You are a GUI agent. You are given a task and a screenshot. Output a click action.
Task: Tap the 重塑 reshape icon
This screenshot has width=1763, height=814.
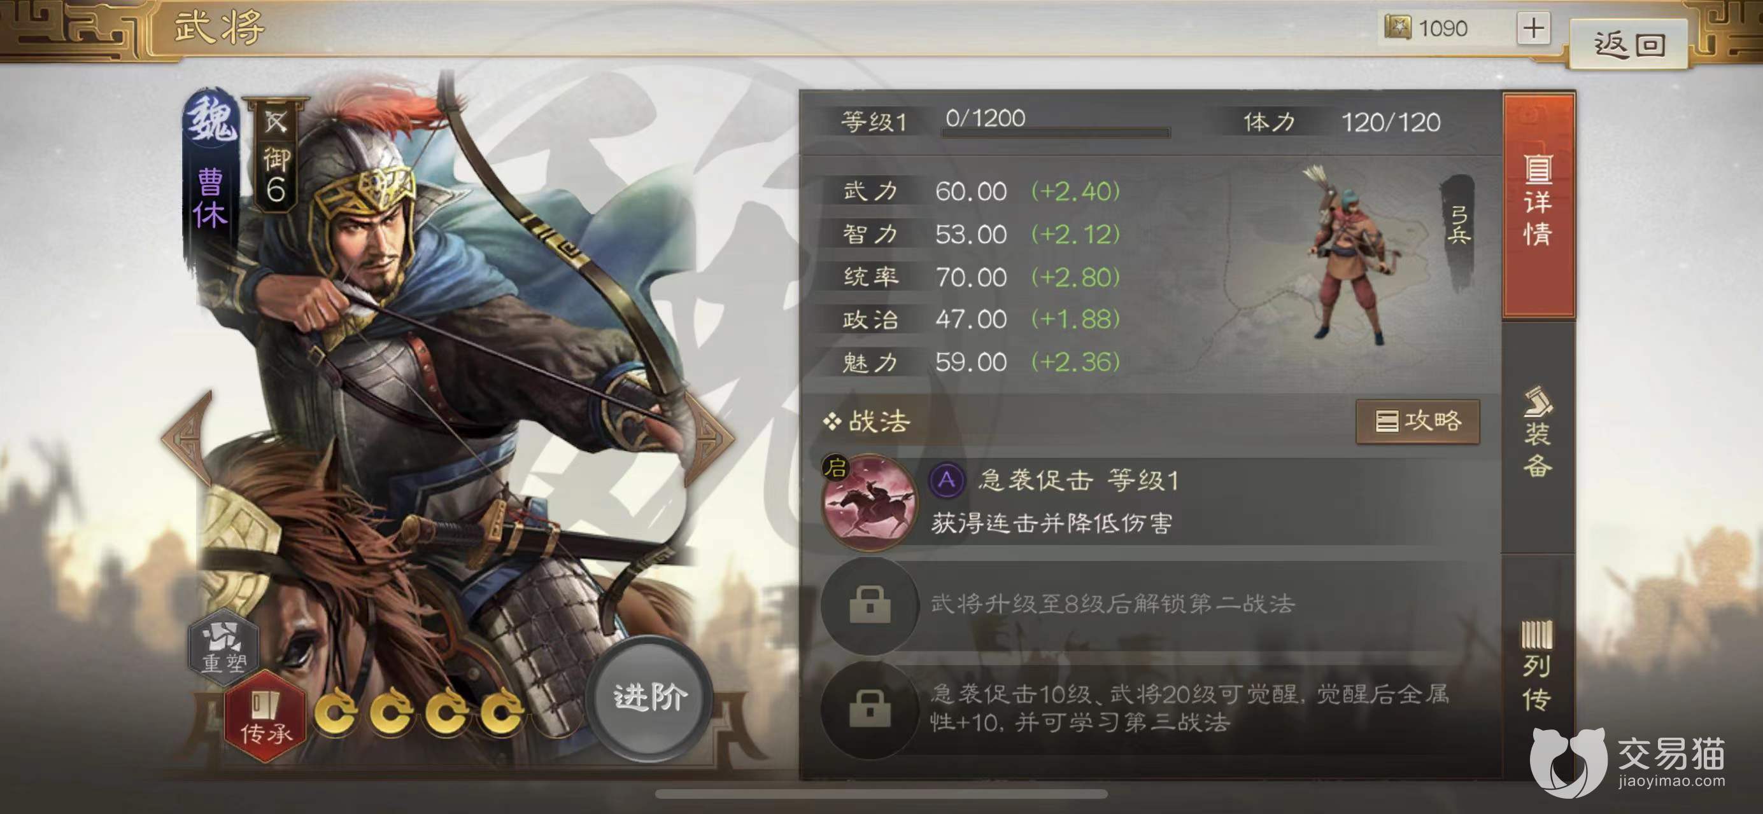[x=223, y=647]
